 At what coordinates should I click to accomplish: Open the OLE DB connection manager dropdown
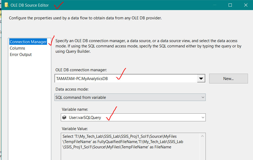pos(201,78)
